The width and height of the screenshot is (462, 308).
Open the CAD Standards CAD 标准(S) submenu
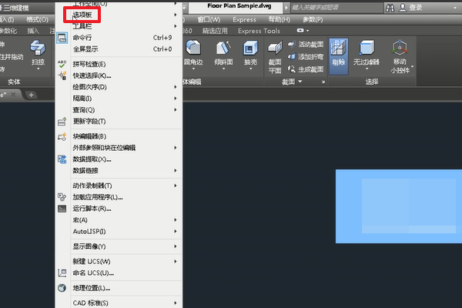point(118,303)
